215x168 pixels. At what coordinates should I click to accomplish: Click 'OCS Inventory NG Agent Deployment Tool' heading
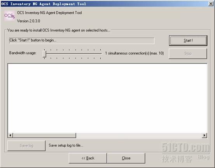click(x=49, y=13)
